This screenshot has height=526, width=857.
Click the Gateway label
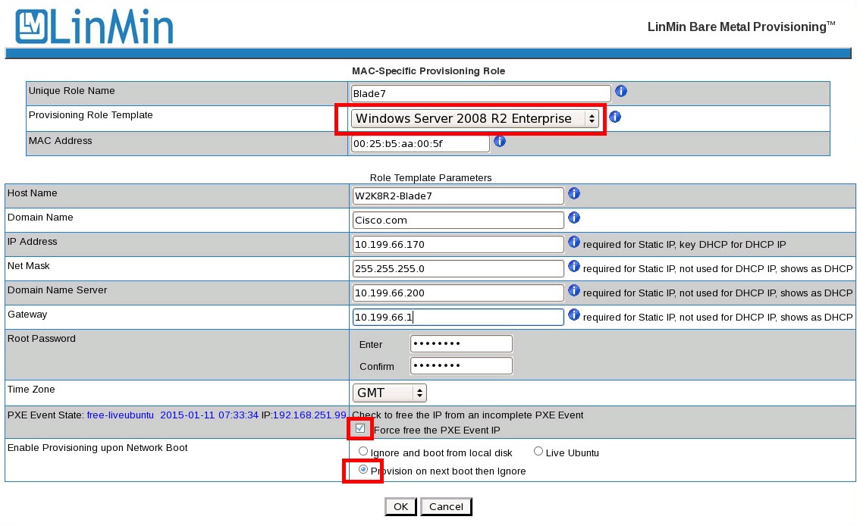coord(27,315)
